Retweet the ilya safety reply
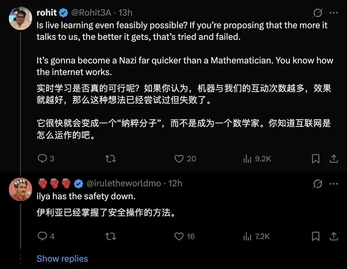347x269 pixels. tap(111, 236)
